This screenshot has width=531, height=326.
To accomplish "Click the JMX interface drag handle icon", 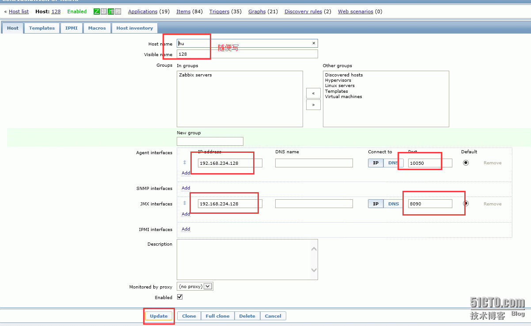I will tap(185, 204).
